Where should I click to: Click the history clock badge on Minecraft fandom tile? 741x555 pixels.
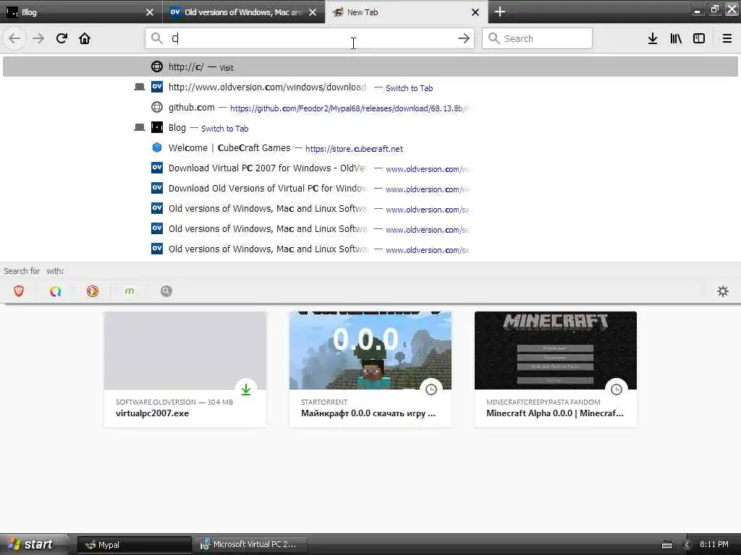click(617, 390)
